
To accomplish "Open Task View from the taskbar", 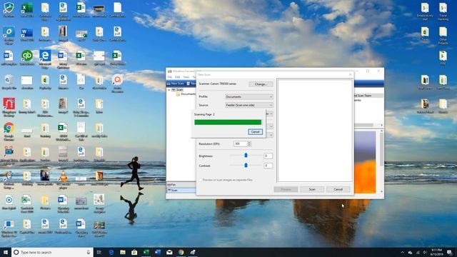I will pyautogui.click(x=99, y=252).
